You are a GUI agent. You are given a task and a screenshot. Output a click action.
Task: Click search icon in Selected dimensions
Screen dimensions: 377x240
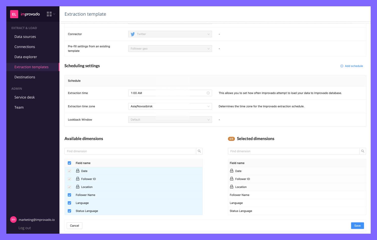tap(363, 151)
